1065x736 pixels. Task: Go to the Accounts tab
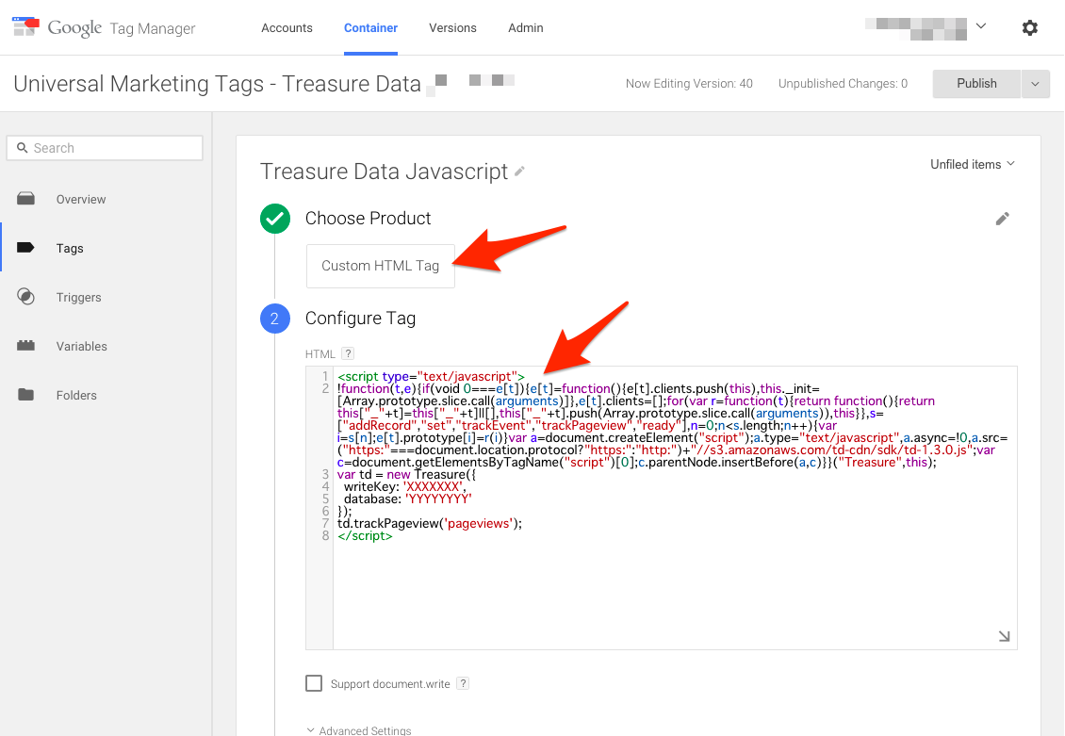(x=287, y=28)
